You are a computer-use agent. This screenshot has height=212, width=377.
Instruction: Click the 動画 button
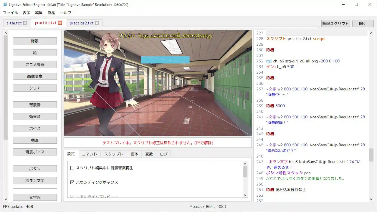35,140
